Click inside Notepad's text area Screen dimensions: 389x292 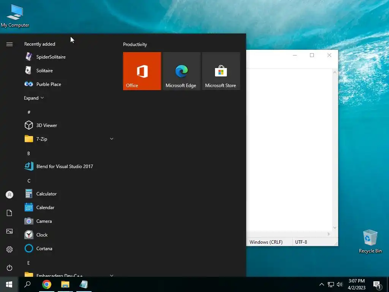pos(289,150)
